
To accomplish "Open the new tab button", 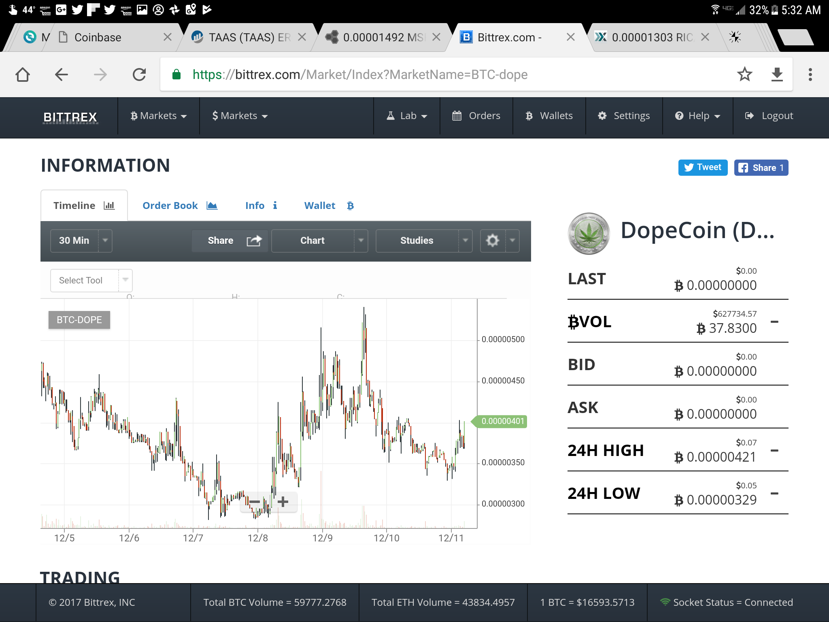I will [795, 37].
